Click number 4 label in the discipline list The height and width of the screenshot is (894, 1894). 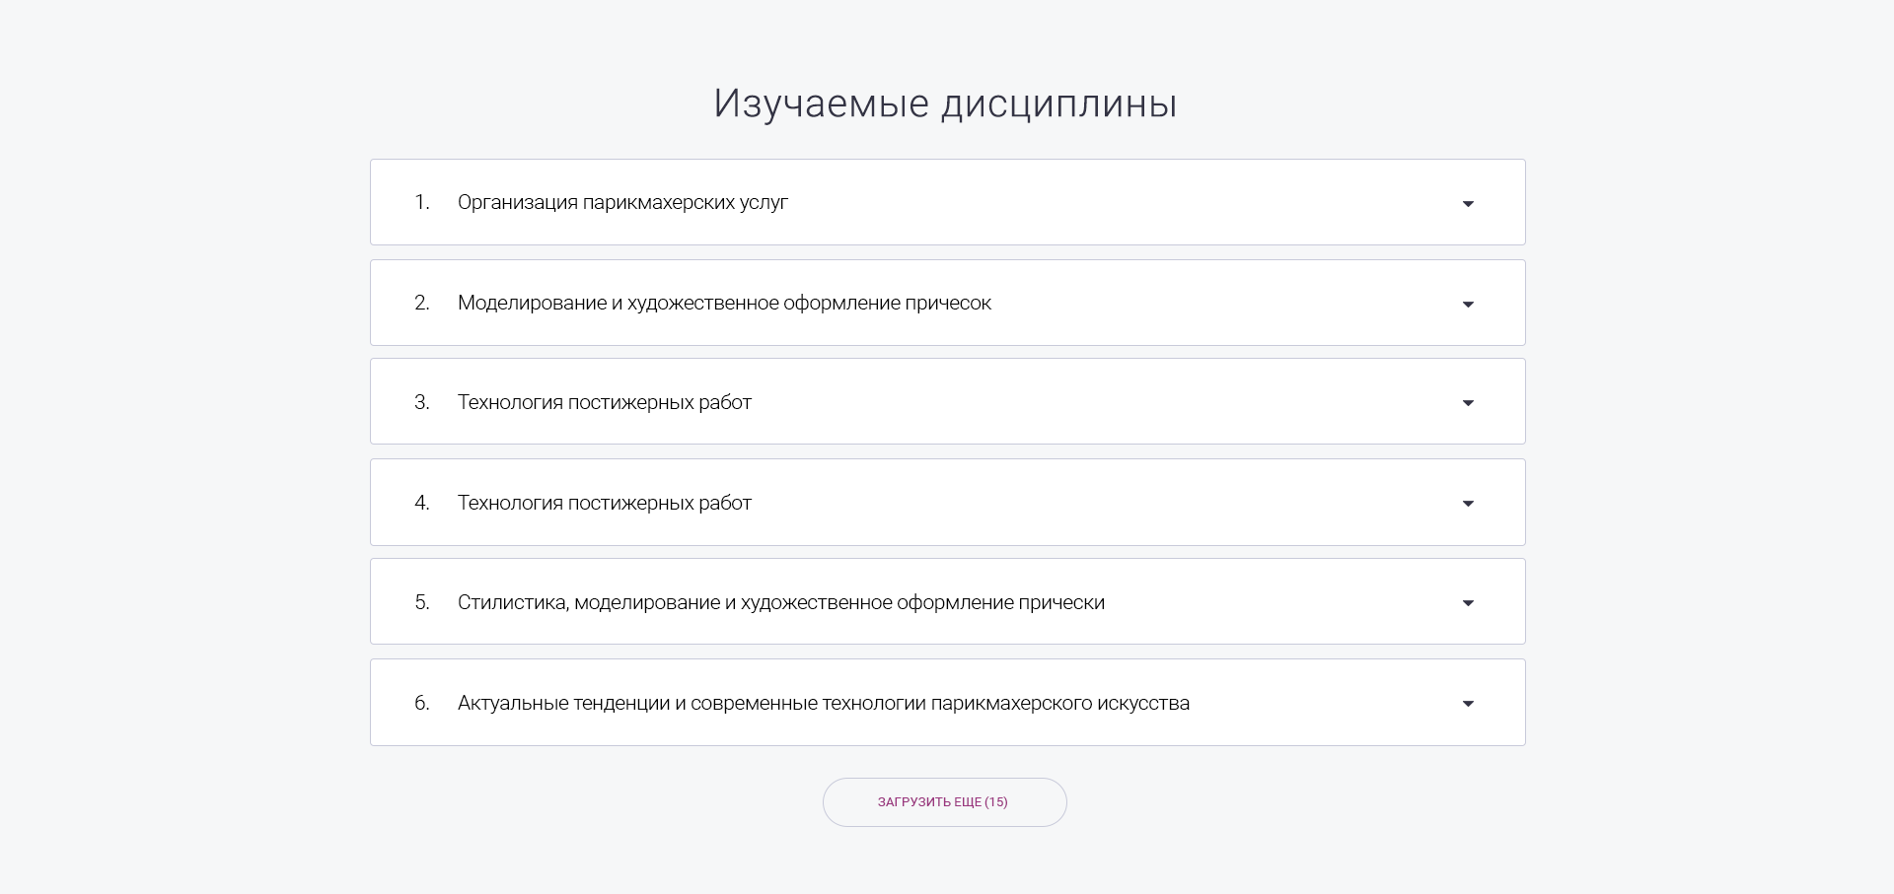pos(421,503)
